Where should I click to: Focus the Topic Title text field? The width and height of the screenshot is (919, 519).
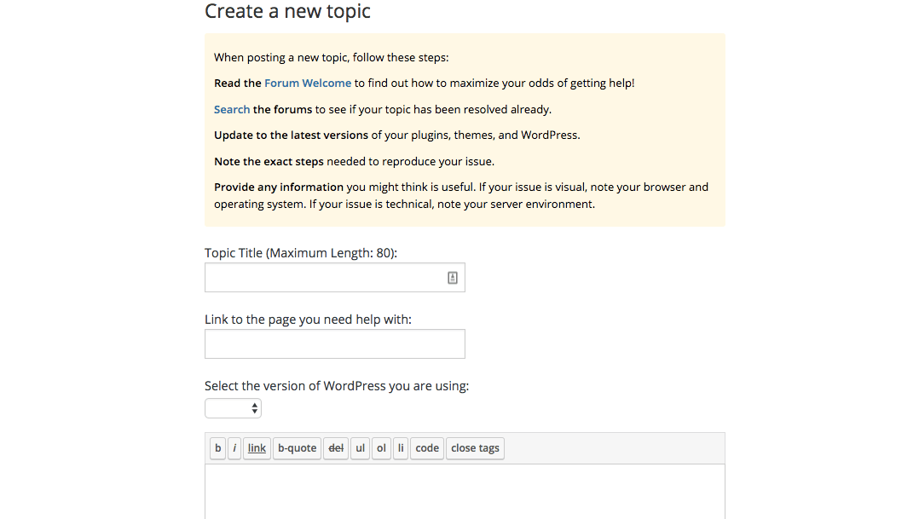[x=324, y=278]
